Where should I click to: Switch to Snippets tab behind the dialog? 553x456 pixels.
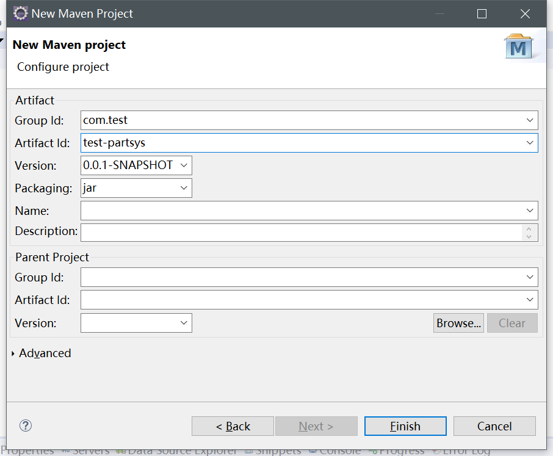click(x=273, y=451)
